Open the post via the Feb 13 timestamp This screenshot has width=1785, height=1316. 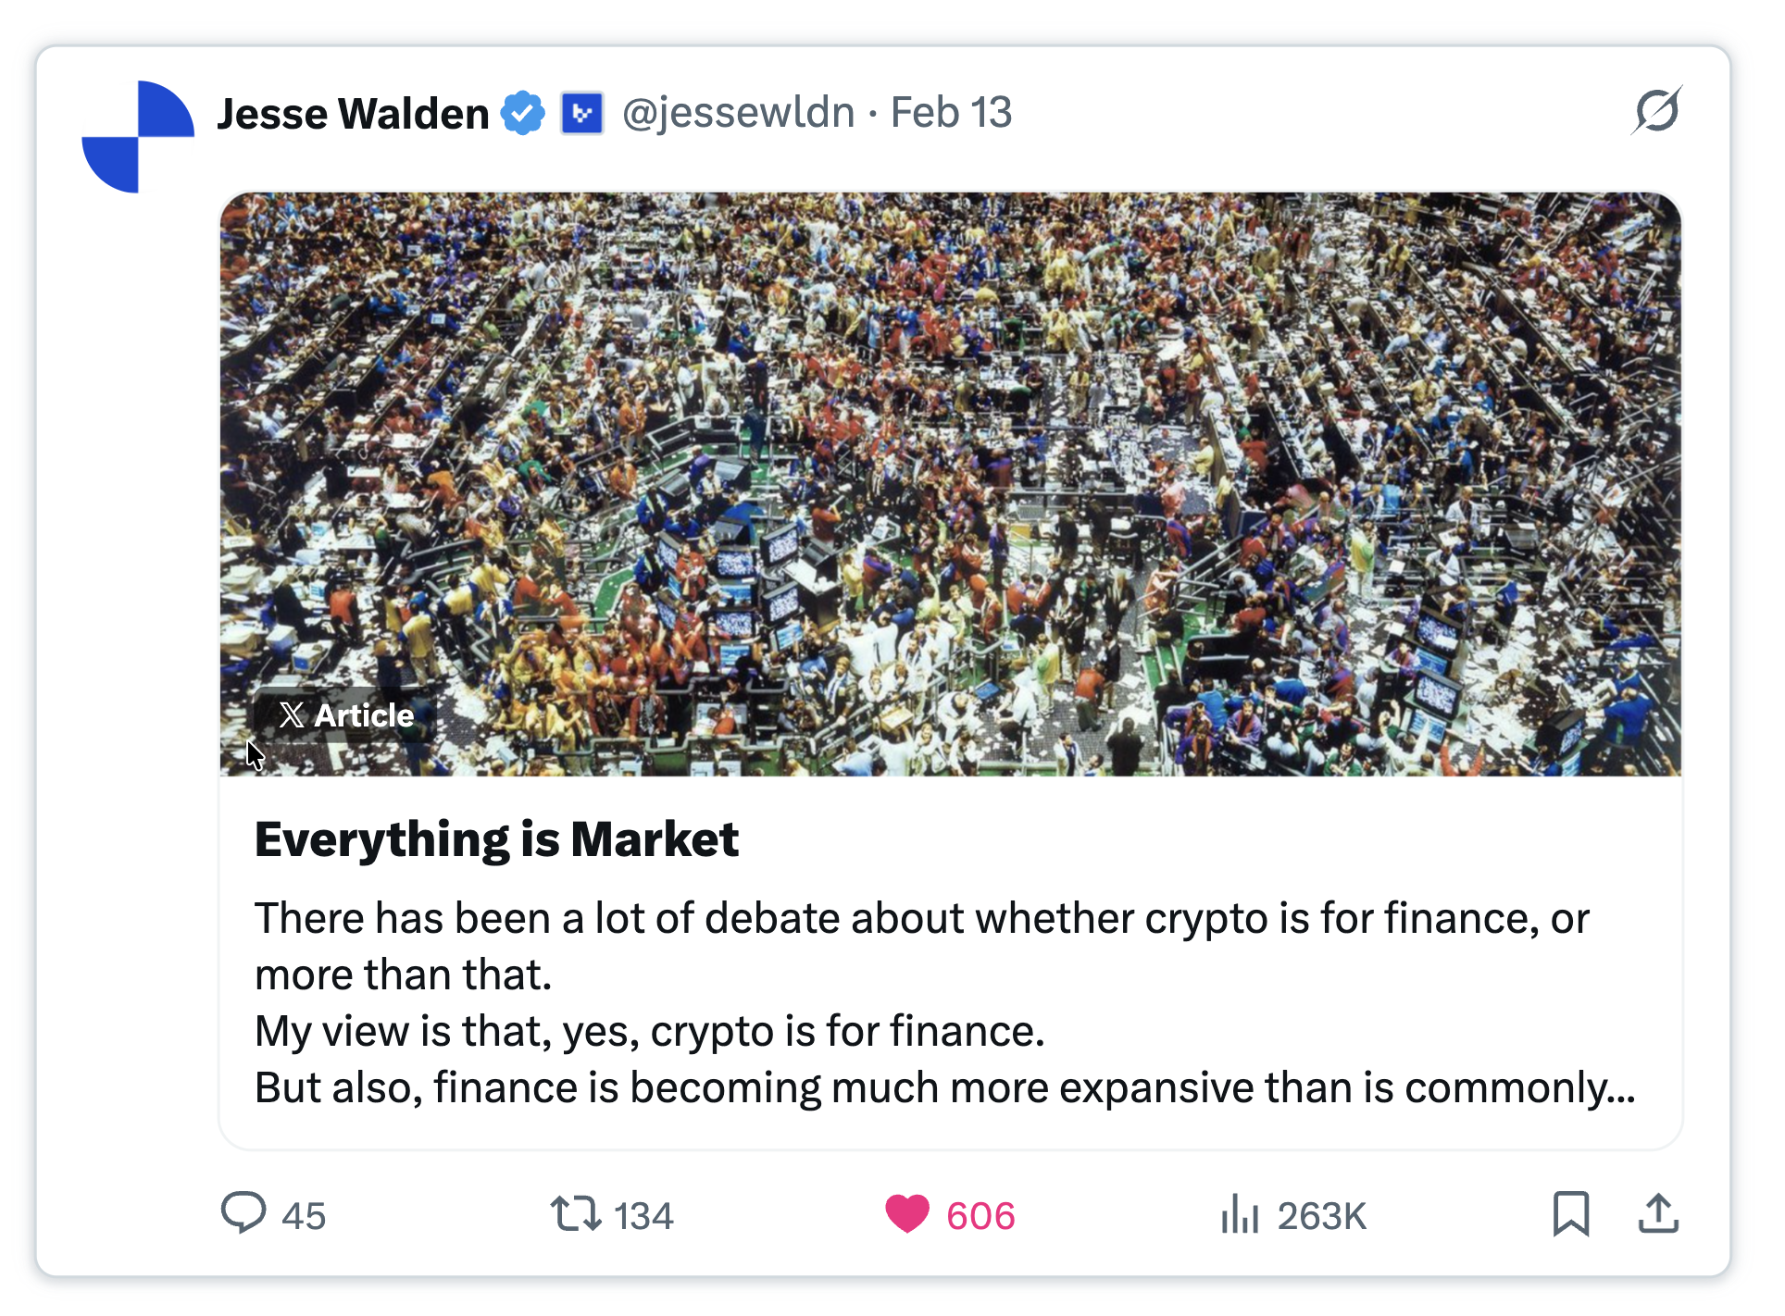click(952, 111)
